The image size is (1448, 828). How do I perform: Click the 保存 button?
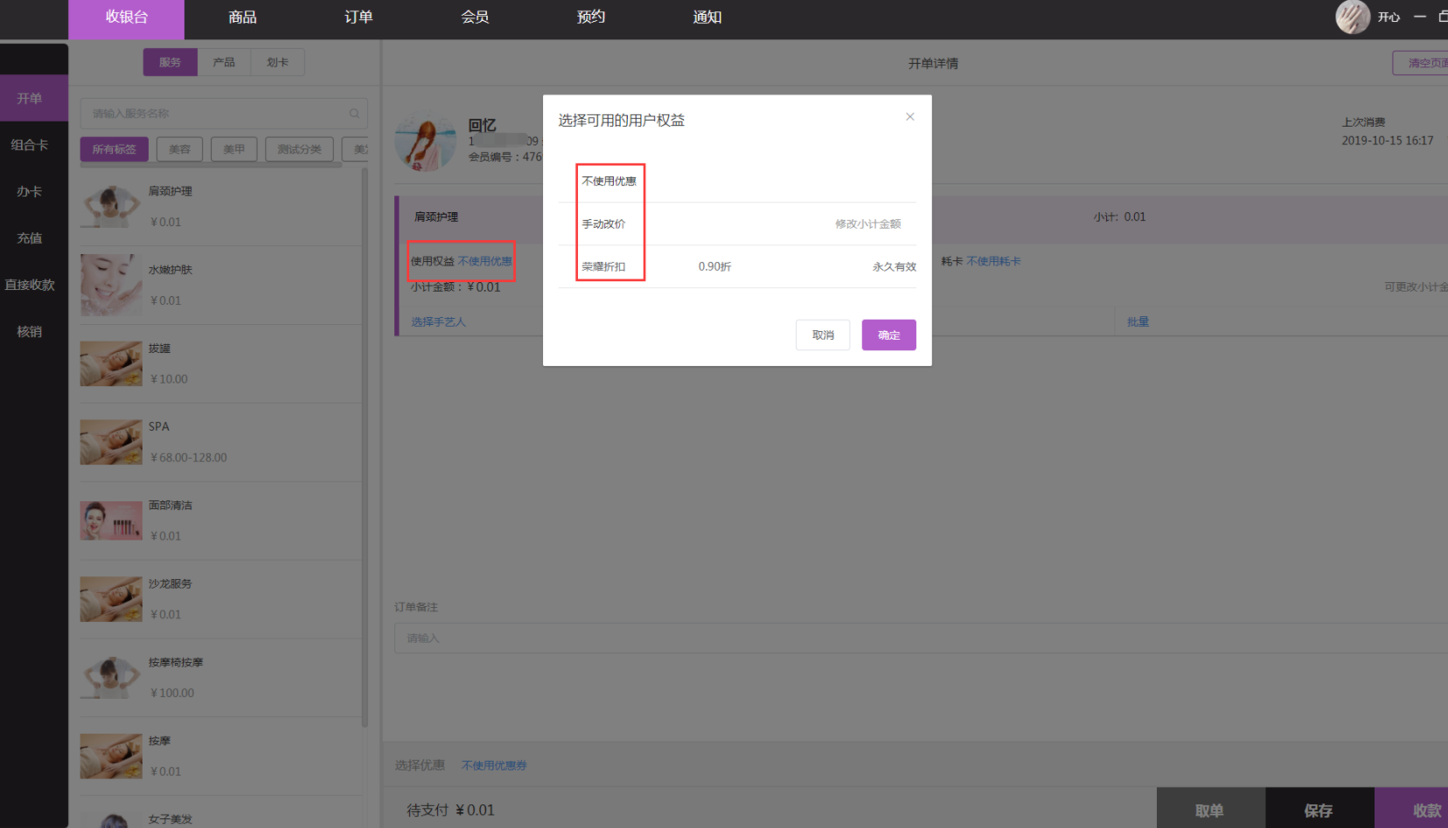(1319, 808)
